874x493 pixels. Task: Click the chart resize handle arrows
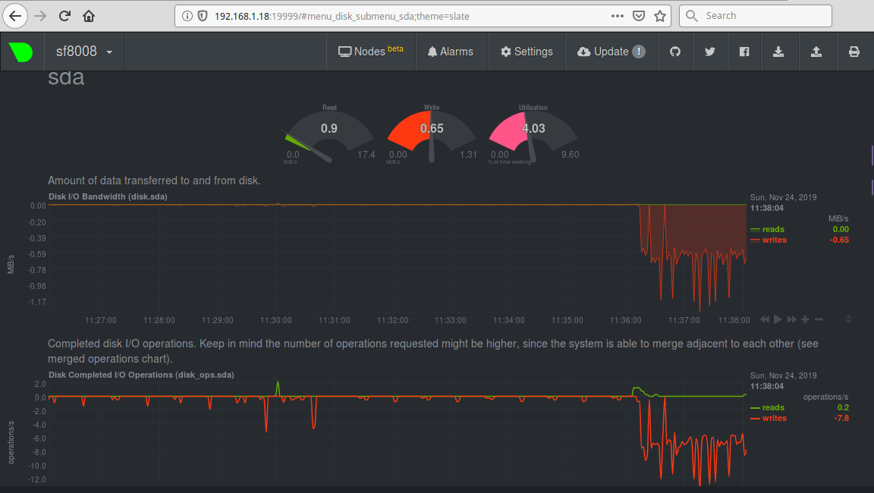click(848, 319)
